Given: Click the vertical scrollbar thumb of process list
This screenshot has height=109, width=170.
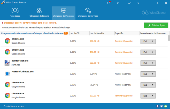Looking at the screenshot, I should 169,38.
